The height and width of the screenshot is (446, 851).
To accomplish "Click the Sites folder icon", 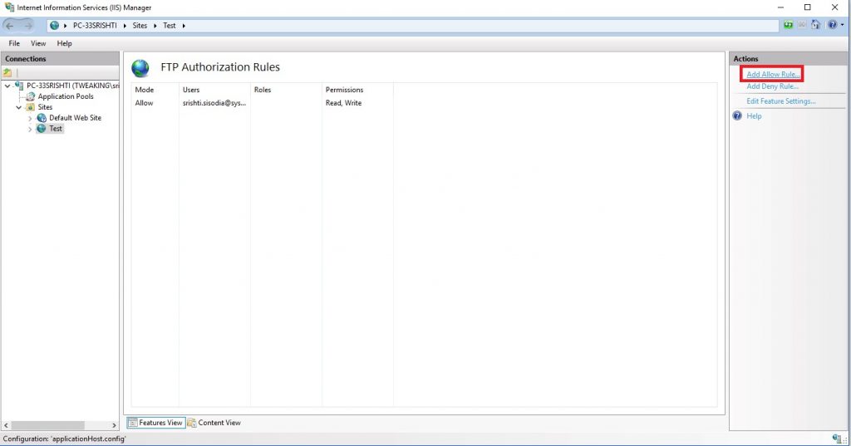I will pyautogui.click(x=31, y=107).
